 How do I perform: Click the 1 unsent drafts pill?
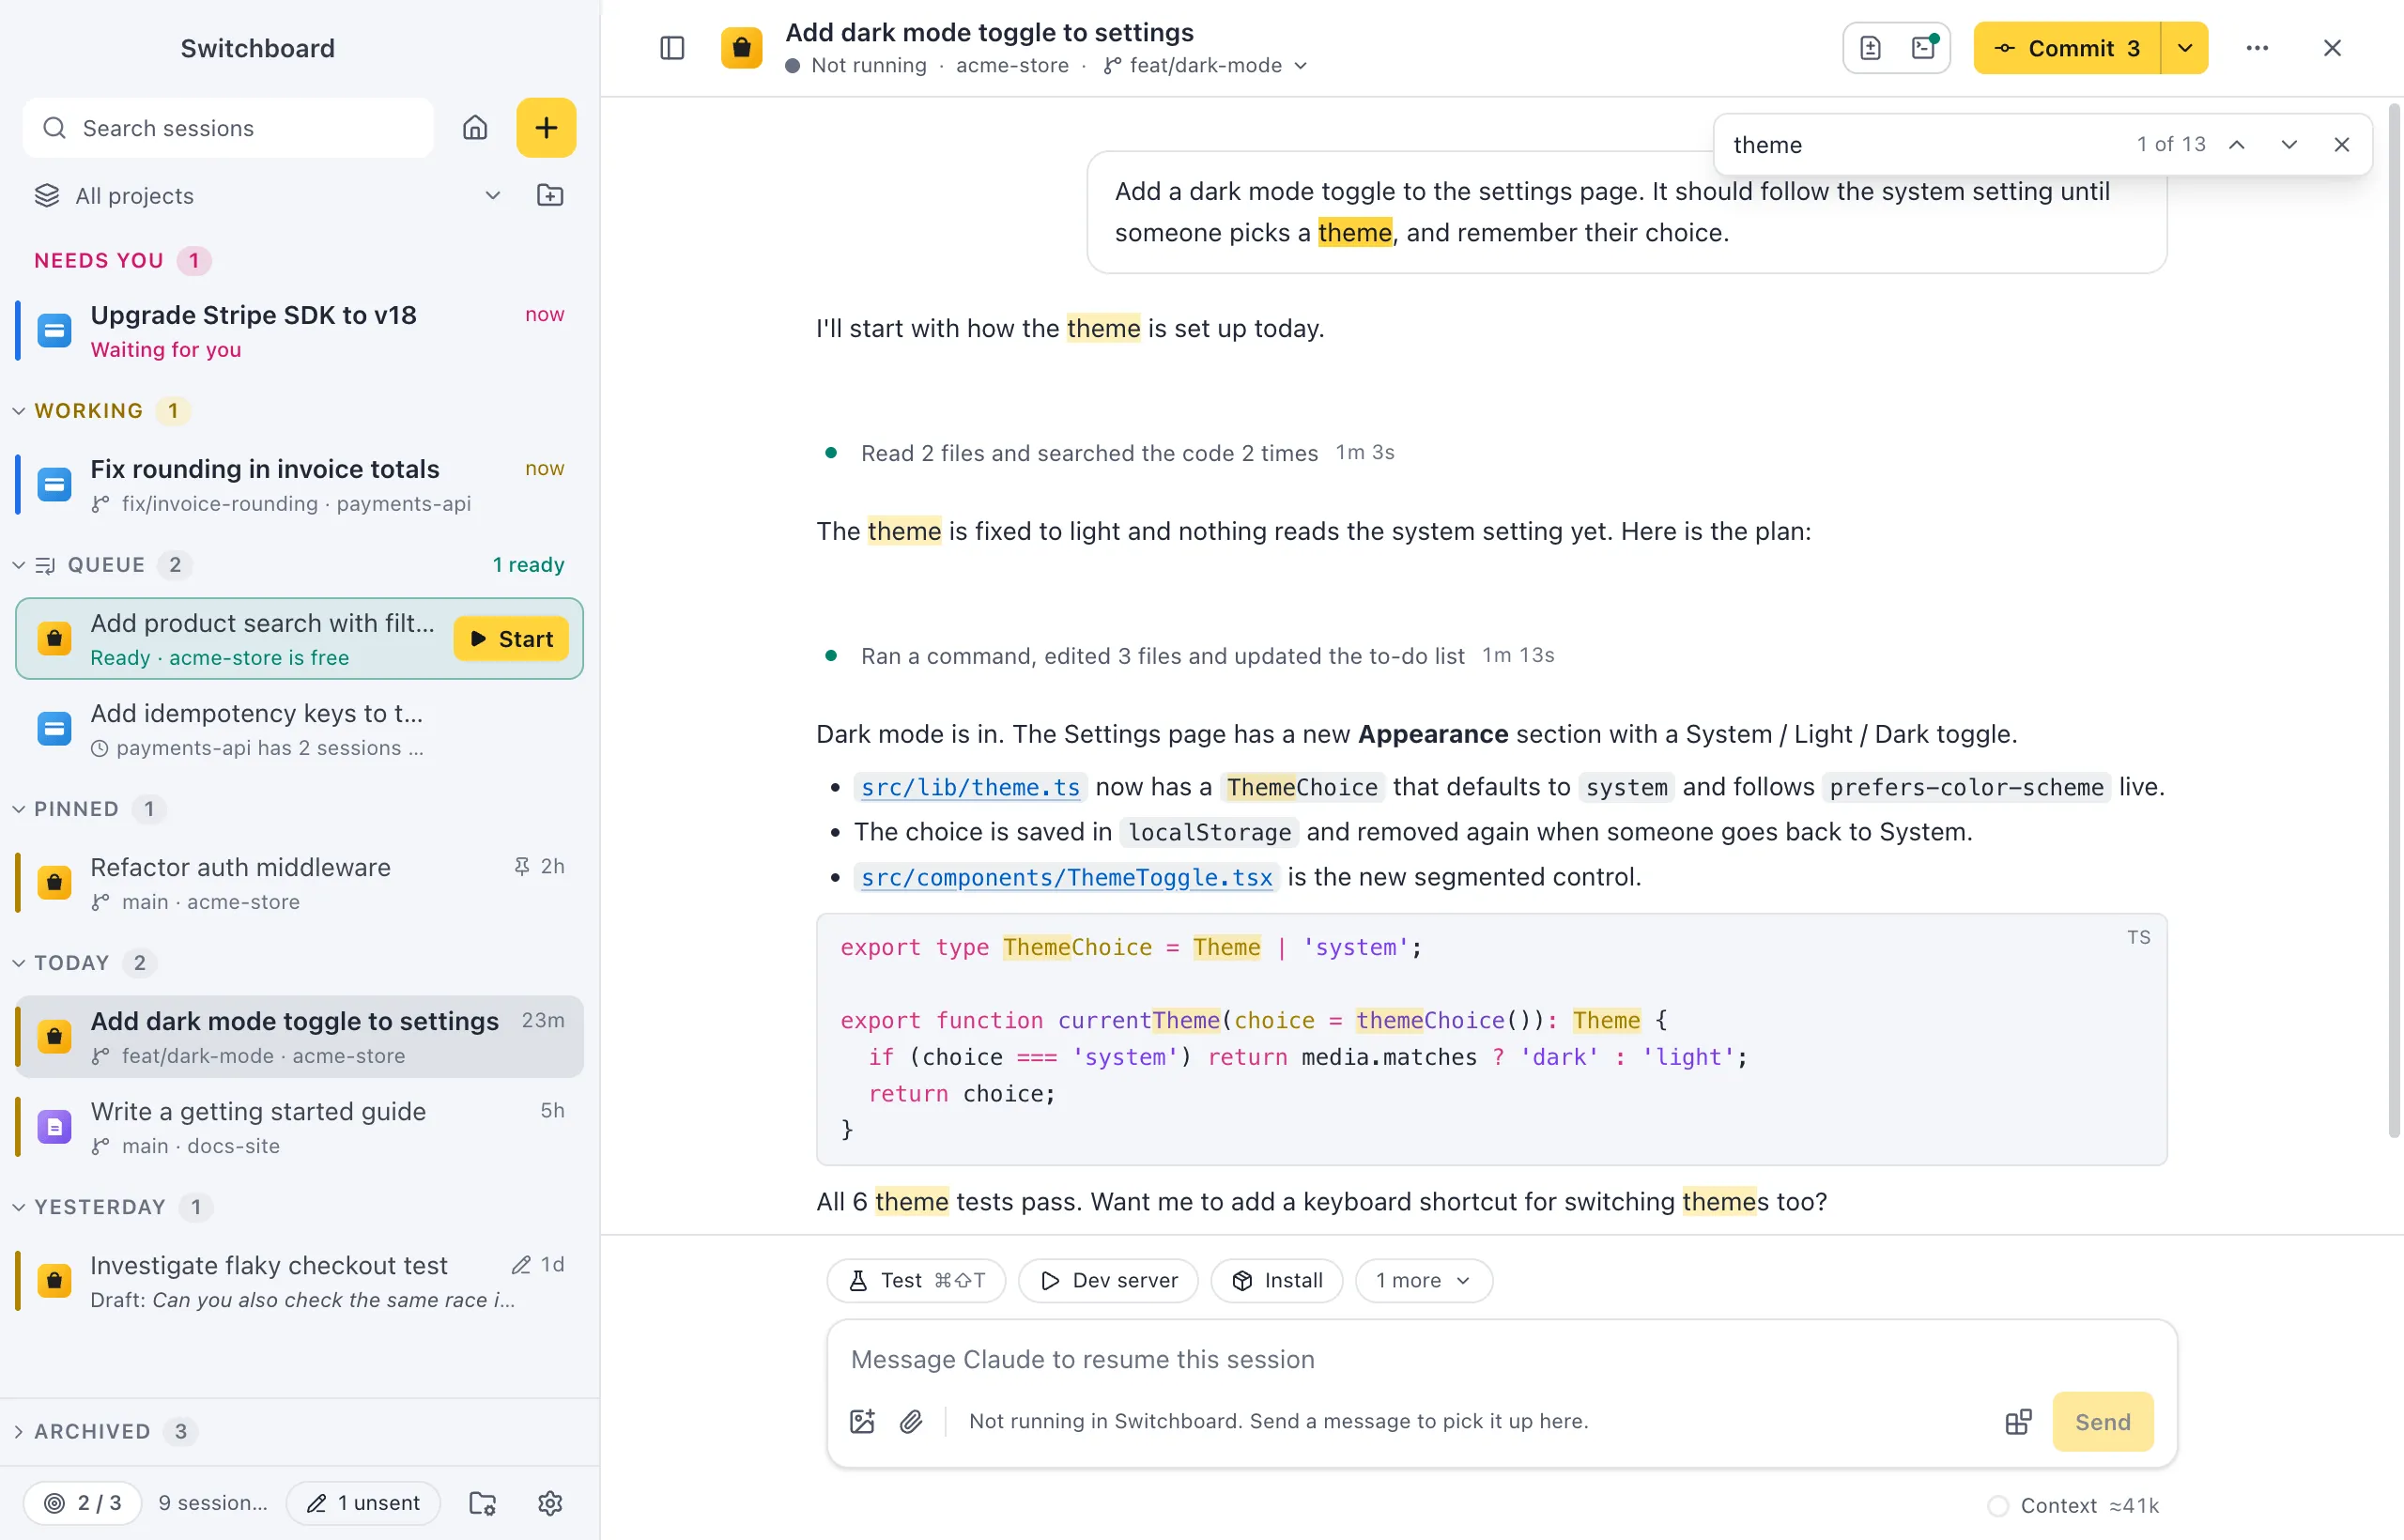click(x=363, y=1503)
